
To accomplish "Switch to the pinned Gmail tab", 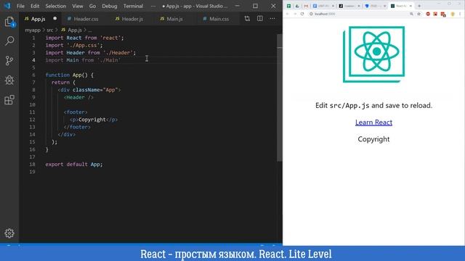I will click(x=306, y=6).
